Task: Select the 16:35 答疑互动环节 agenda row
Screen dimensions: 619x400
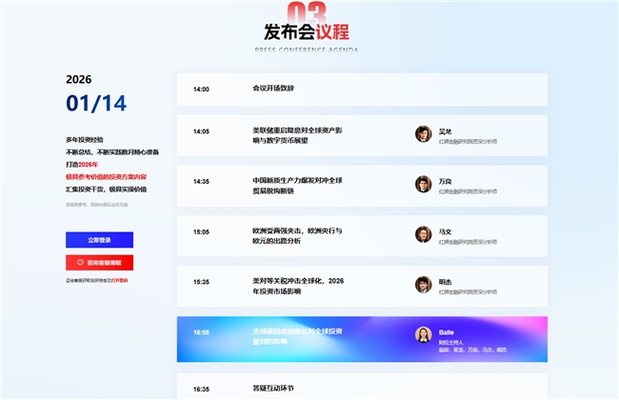Action: 362,388
